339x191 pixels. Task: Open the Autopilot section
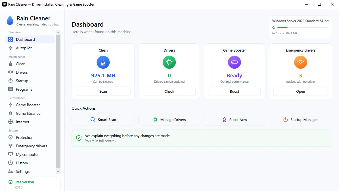click(x=30, y=48)
